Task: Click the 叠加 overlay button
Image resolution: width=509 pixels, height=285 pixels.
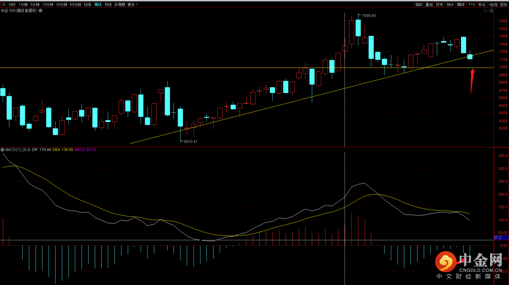Action: [429, 4]
